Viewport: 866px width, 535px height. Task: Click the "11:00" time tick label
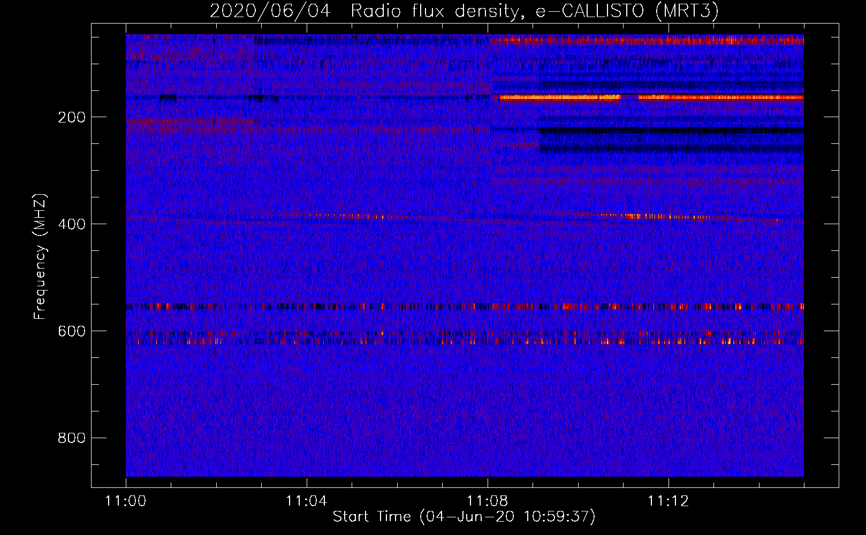(x=126, y=501)
